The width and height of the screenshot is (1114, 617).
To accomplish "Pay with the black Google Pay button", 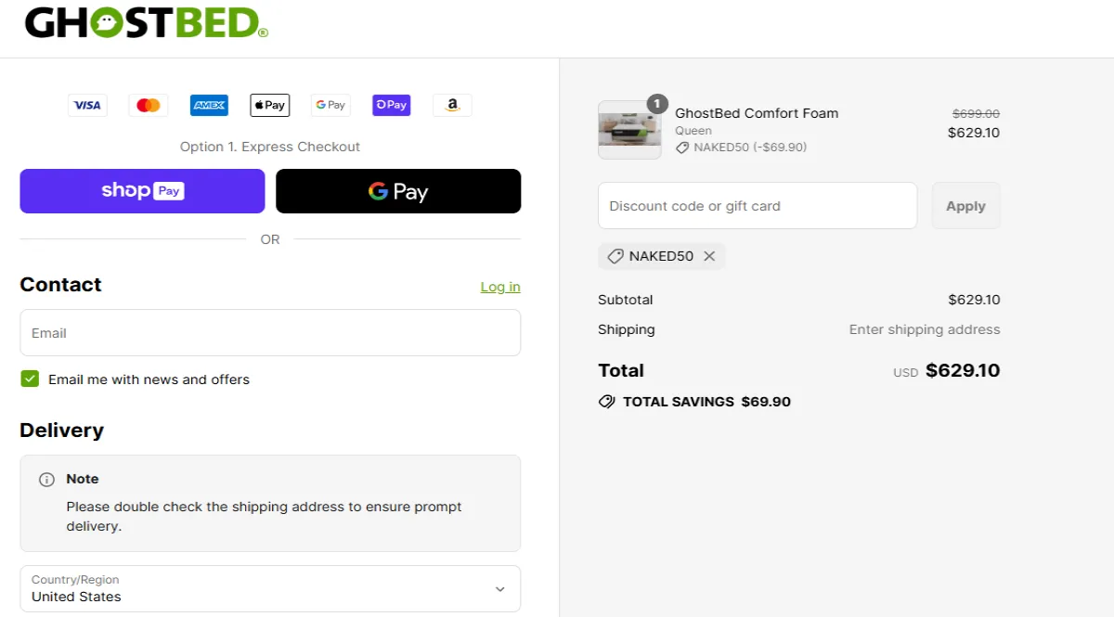I will click(398, 191).
